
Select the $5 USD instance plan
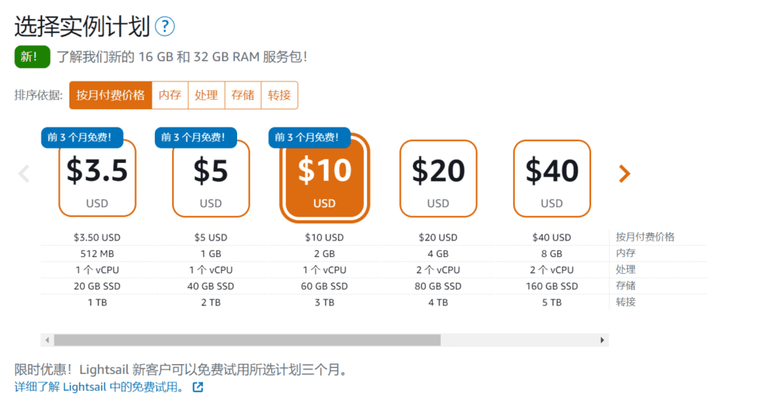(211, 179)
